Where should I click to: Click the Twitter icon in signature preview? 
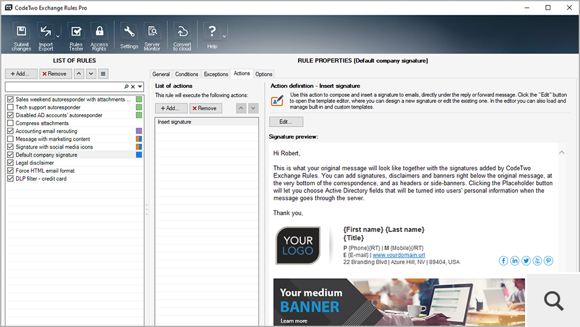tap(526, 261)
